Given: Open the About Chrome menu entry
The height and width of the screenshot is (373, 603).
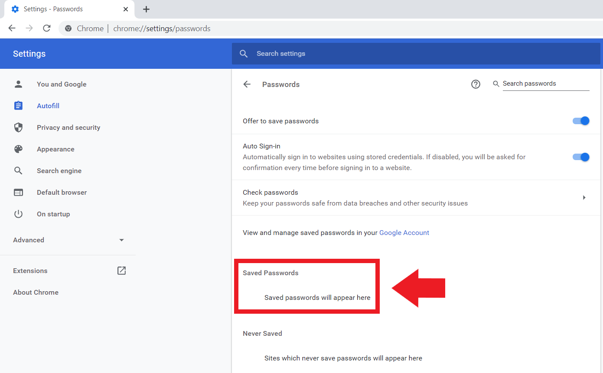Looking at the screenshot, I should pos(36,292).
